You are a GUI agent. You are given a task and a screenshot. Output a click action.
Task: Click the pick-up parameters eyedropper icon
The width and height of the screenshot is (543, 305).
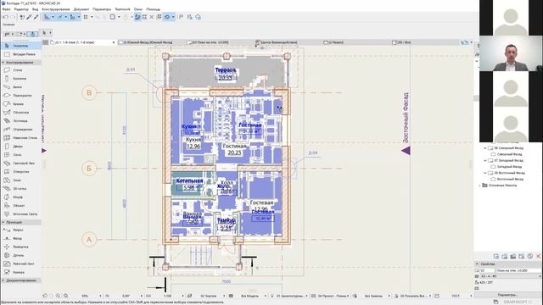click(30, 17)
